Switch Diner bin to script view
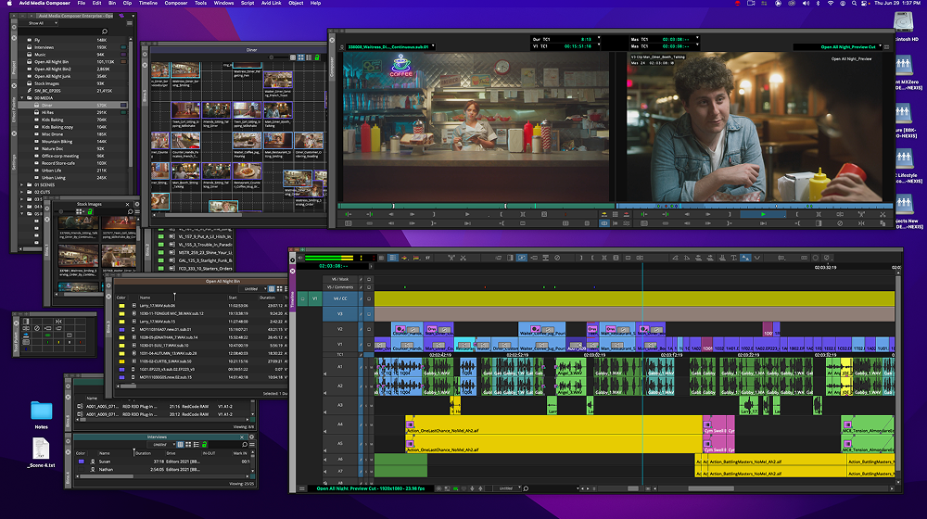927x519 pixels. pyautogui.click(x=309, y=57)
